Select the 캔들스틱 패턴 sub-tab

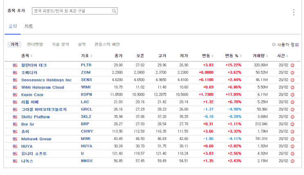[x=107, y=44]
